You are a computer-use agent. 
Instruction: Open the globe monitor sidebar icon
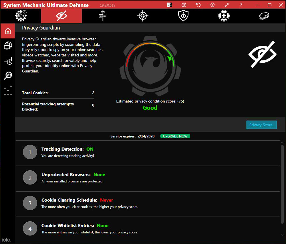(8, 46)
